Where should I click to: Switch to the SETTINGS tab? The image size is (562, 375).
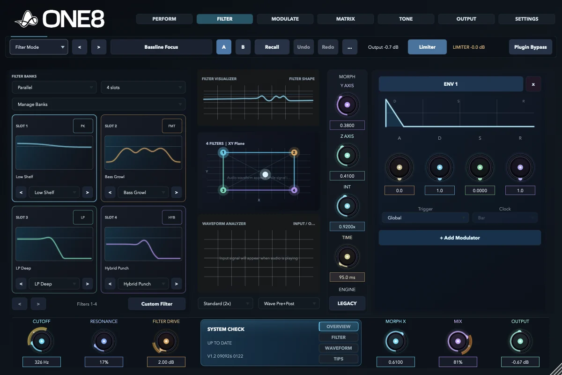coord(527,19)
